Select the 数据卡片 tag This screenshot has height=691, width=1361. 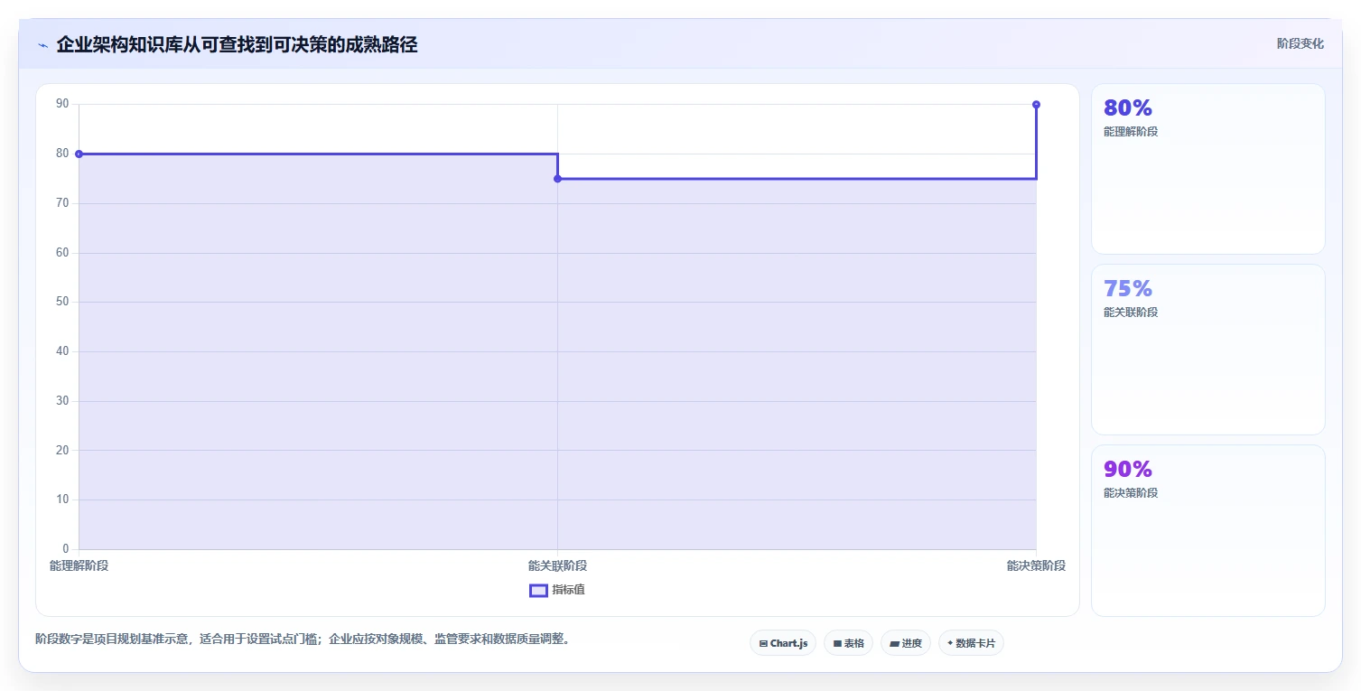[971, 643]
